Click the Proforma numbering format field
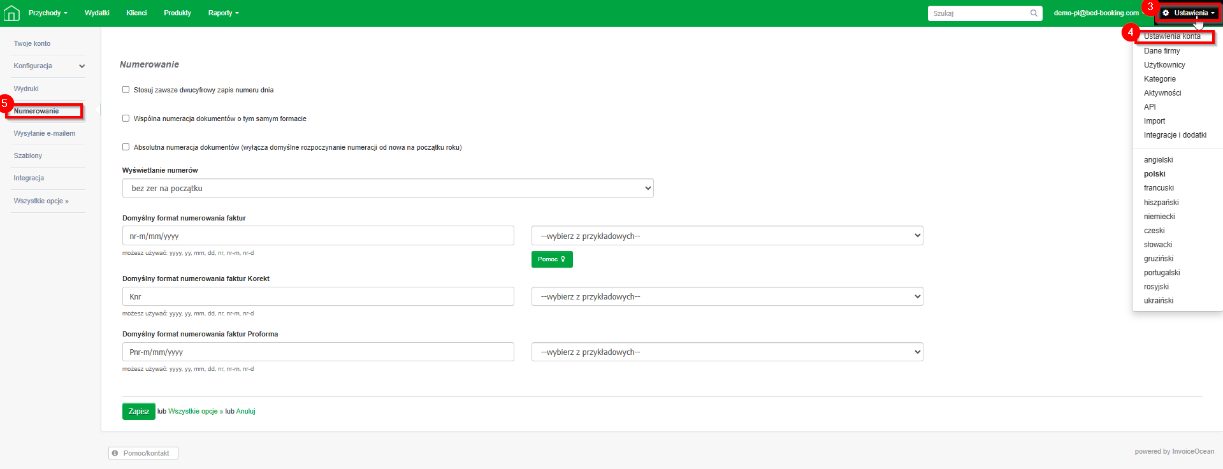1223x469 pixels. (318, 352)
